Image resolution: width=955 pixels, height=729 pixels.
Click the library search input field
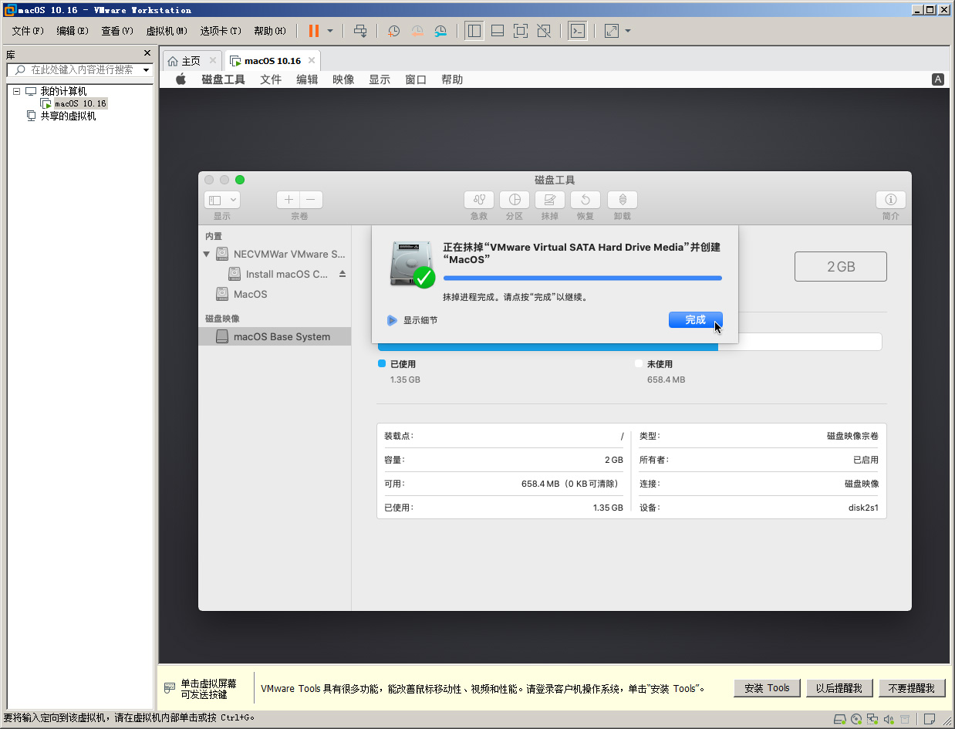pos(82,69)
